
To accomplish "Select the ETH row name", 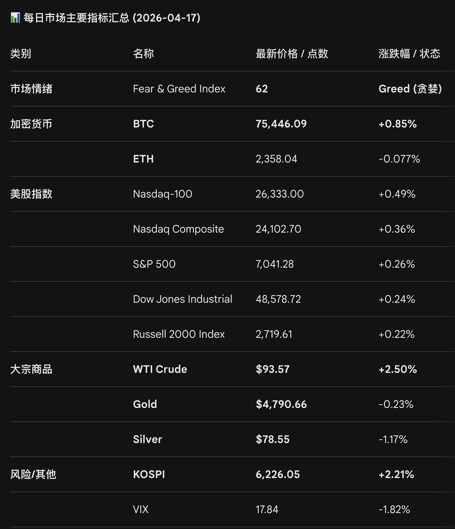I will pyautogui.click(x=143, y=159).
